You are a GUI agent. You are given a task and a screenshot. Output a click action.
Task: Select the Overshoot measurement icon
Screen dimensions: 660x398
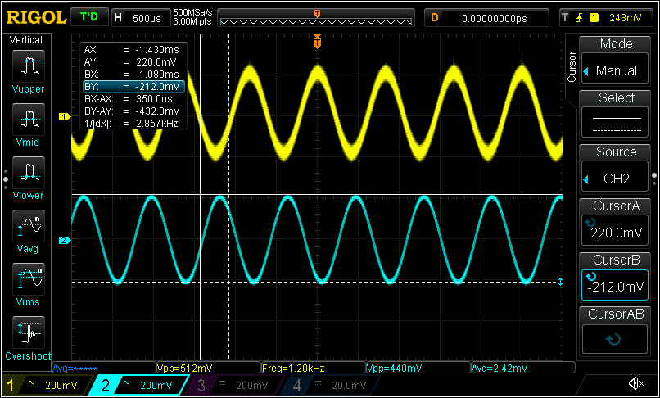pos(29,332)
